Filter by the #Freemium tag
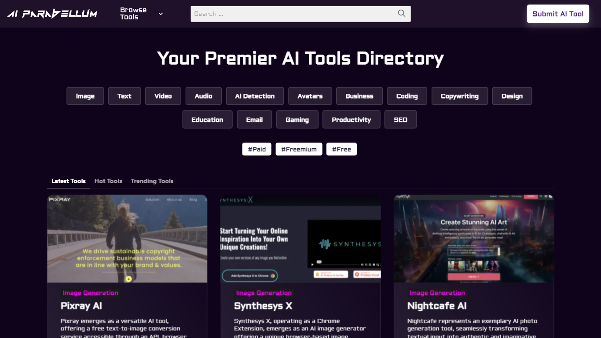This screenshot has height=338, width=601. pyautogui.click(x=299, y=149)
